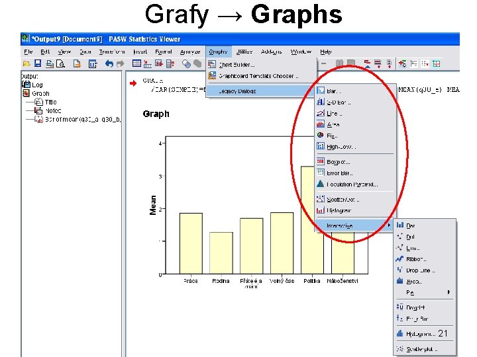Open the Transform menu
Image resolution: width=477 pixels, height=357 pixels.
112,52
